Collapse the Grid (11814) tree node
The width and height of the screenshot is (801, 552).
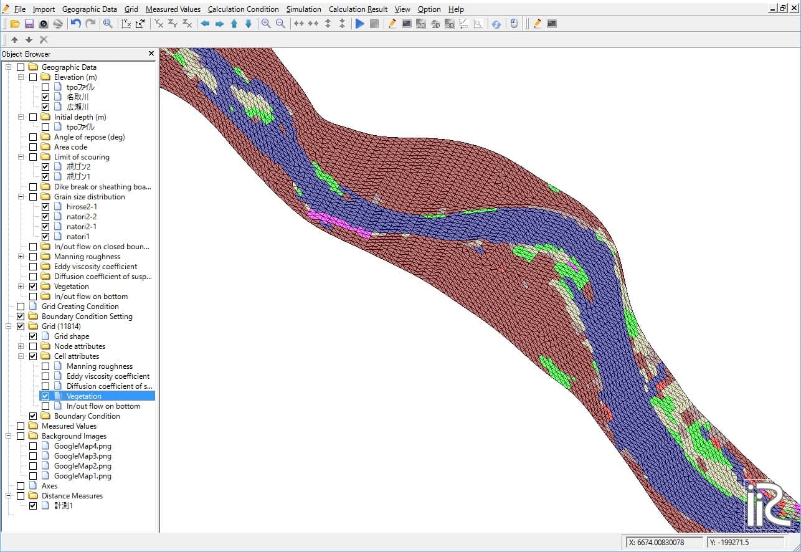click(9, 326)
